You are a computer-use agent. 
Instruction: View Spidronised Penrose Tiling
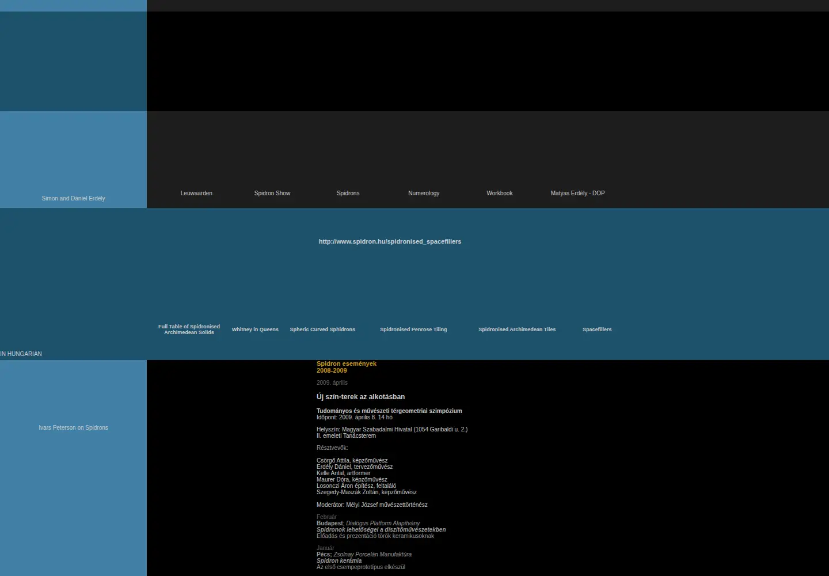413,329
